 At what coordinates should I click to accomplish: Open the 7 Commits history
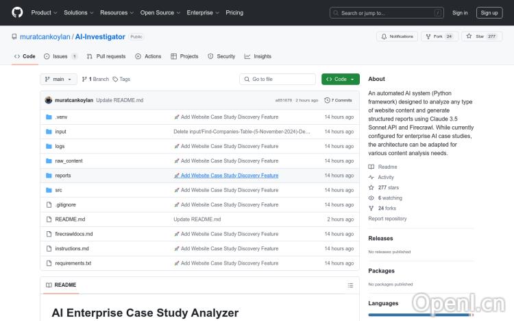(x=341, y=100)
